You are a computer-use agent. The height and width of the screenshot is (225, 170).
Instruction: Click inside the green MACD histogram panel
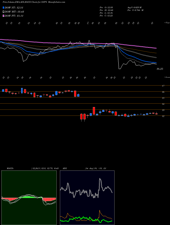(x=29, y=198)
